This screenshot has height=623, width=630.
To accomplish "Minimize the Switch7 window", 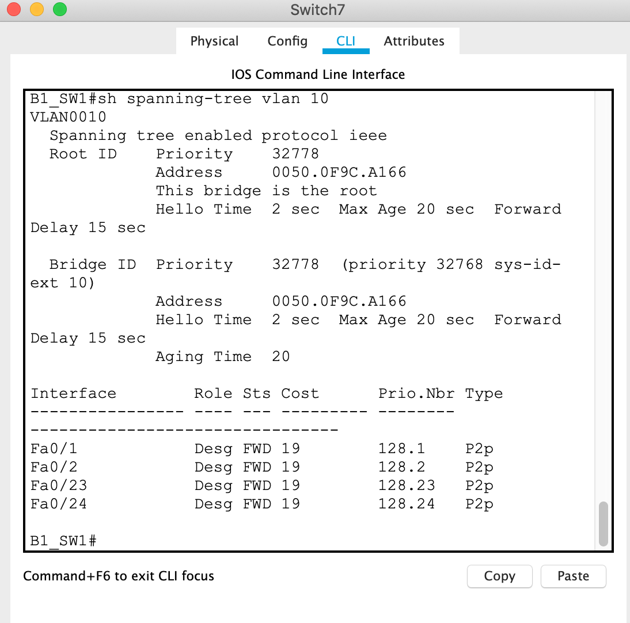I will (x=37, y=9).
